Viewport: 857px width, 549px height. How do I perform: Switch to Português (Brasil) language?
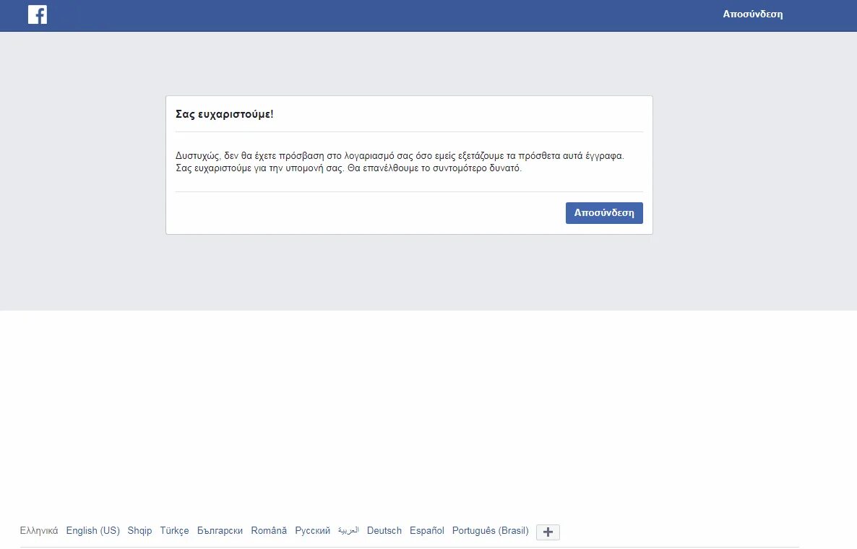point(490,530)
